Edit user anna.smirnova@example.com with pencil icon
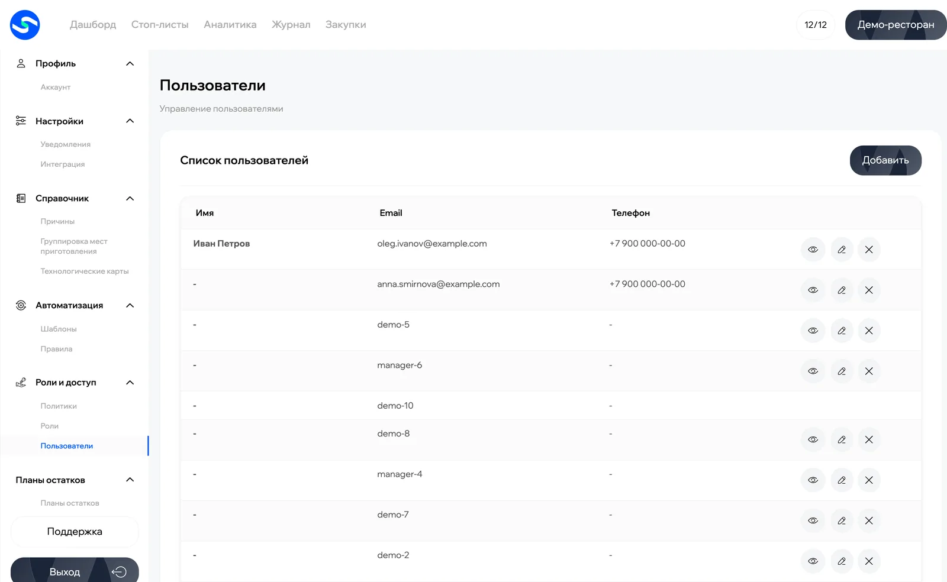The image size is (947, 582). tap(842, 290)
